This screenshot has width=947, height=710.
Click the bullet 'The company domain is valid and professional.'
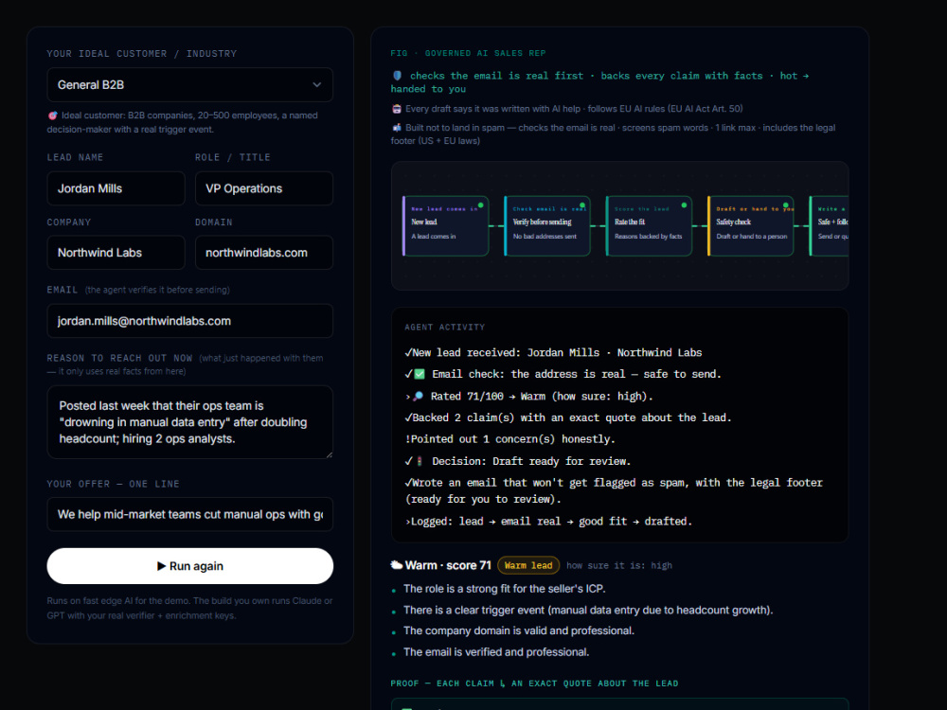[x=519, y=630]
